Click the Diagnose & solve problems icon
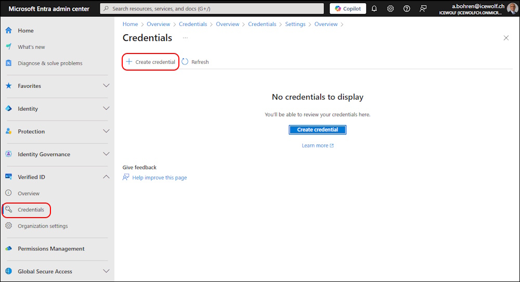 coord(9,63)
